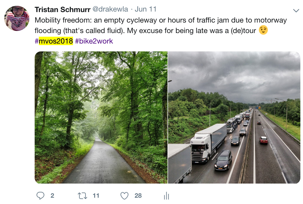Image resolution: width=303 pixels, height=204 pixels.
Task: Open the #bike2work hashtag
Action: (94, 41)
